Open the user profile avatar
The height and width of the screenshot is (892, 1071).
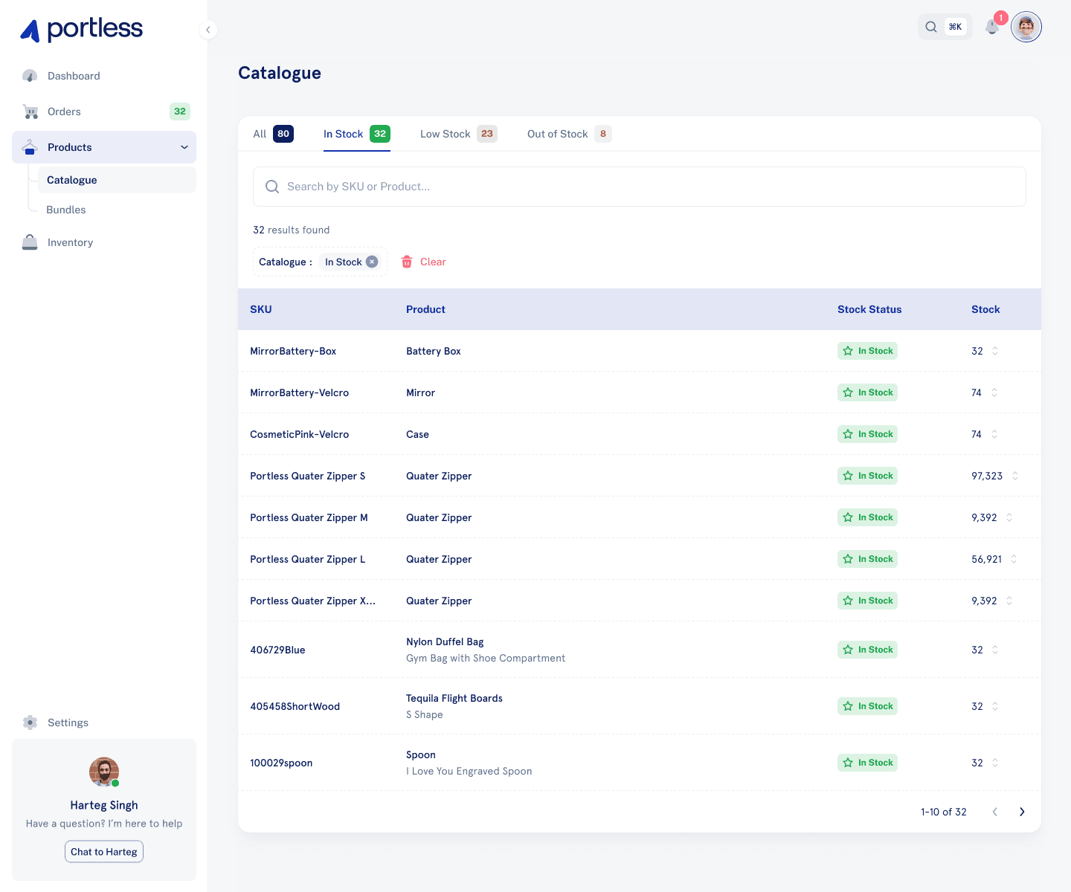click(1026, 27)
